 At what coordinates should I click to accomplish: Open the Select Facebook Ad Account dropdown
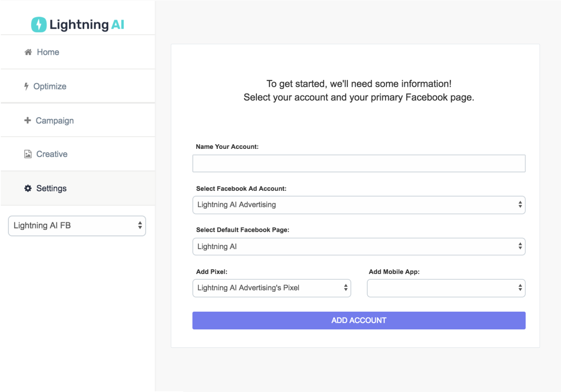359,205
